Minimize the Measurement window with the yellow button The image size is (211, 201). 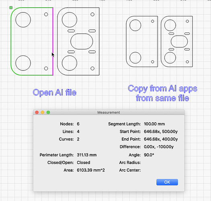(x=43, y=113)
